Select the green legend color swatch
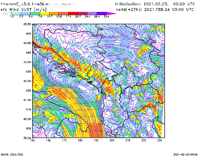 35,14
